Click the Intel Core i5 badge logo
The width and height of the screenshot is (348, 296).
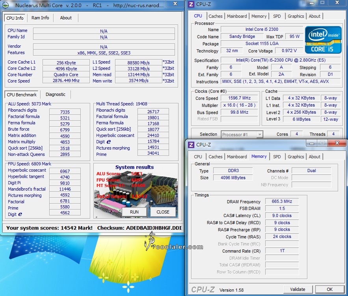[323, 40]
